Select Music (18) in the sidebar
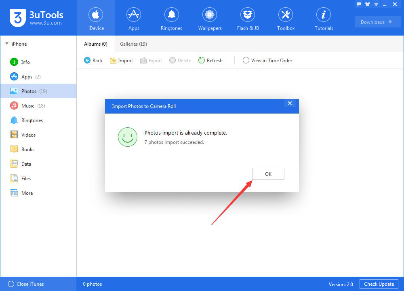 (38, 105)
